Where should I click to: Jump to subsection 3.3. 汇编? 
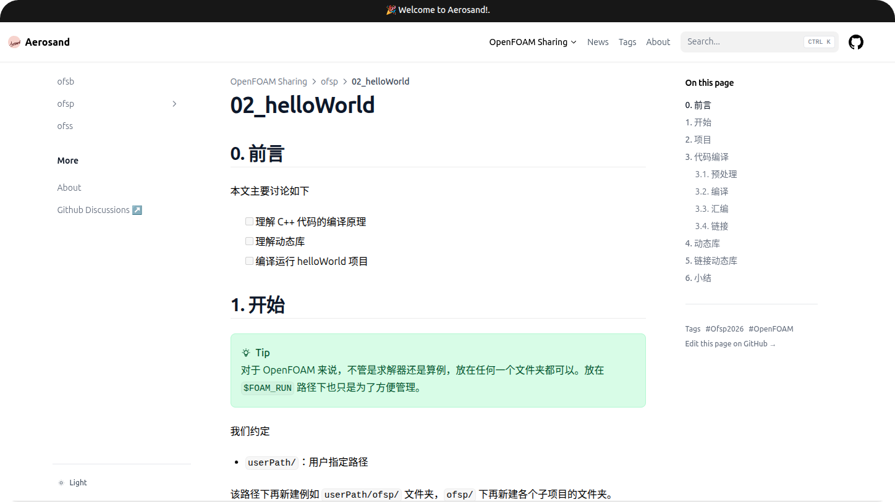coord(711,209)
